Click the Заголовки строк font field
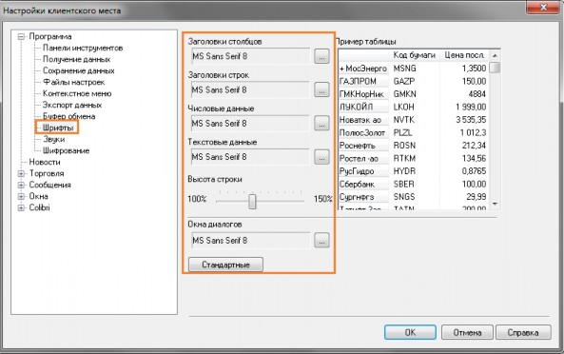The height and width of the screenshot is (354, 564). click(x=250, y=90)
